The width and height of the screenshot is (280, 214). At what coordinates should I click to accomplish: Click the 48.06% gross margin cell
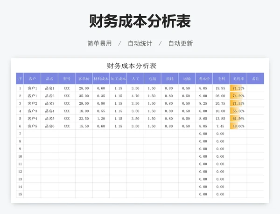238,126
